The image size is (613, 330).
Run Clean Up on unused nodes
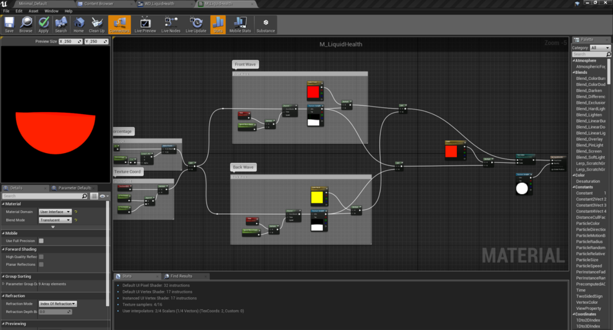pos(96,24)
